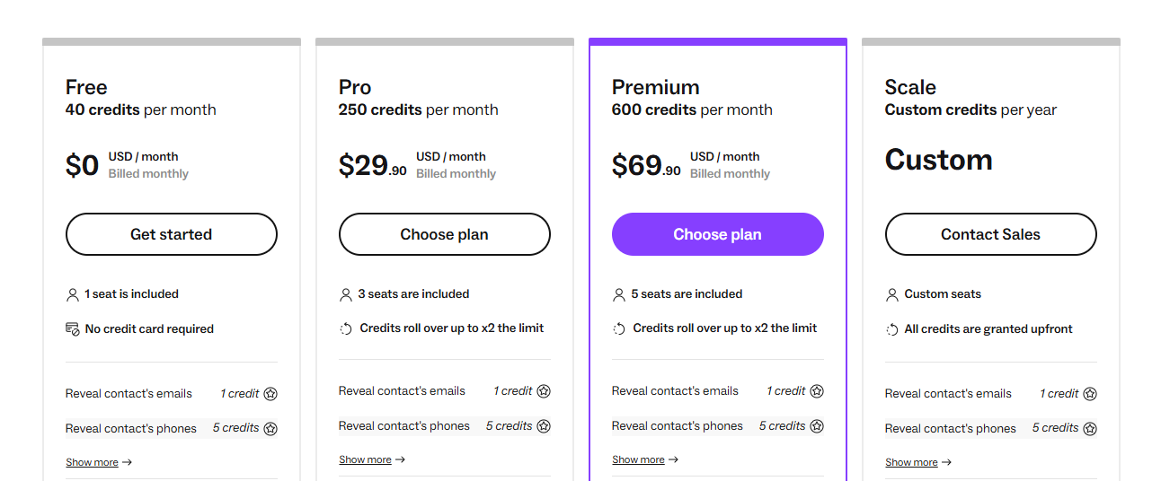Click credit badge icon beside Free plan emails
Viewport: 1161px width, 481px height.
point(270,394)
